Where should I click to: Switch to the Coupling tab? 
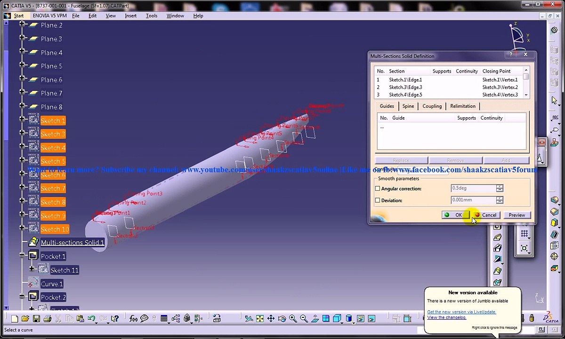432,106
